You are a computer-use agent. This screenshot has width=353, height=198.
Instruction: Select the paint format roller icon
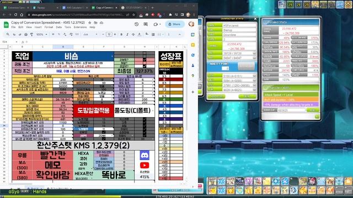click(x=31, y=34)
